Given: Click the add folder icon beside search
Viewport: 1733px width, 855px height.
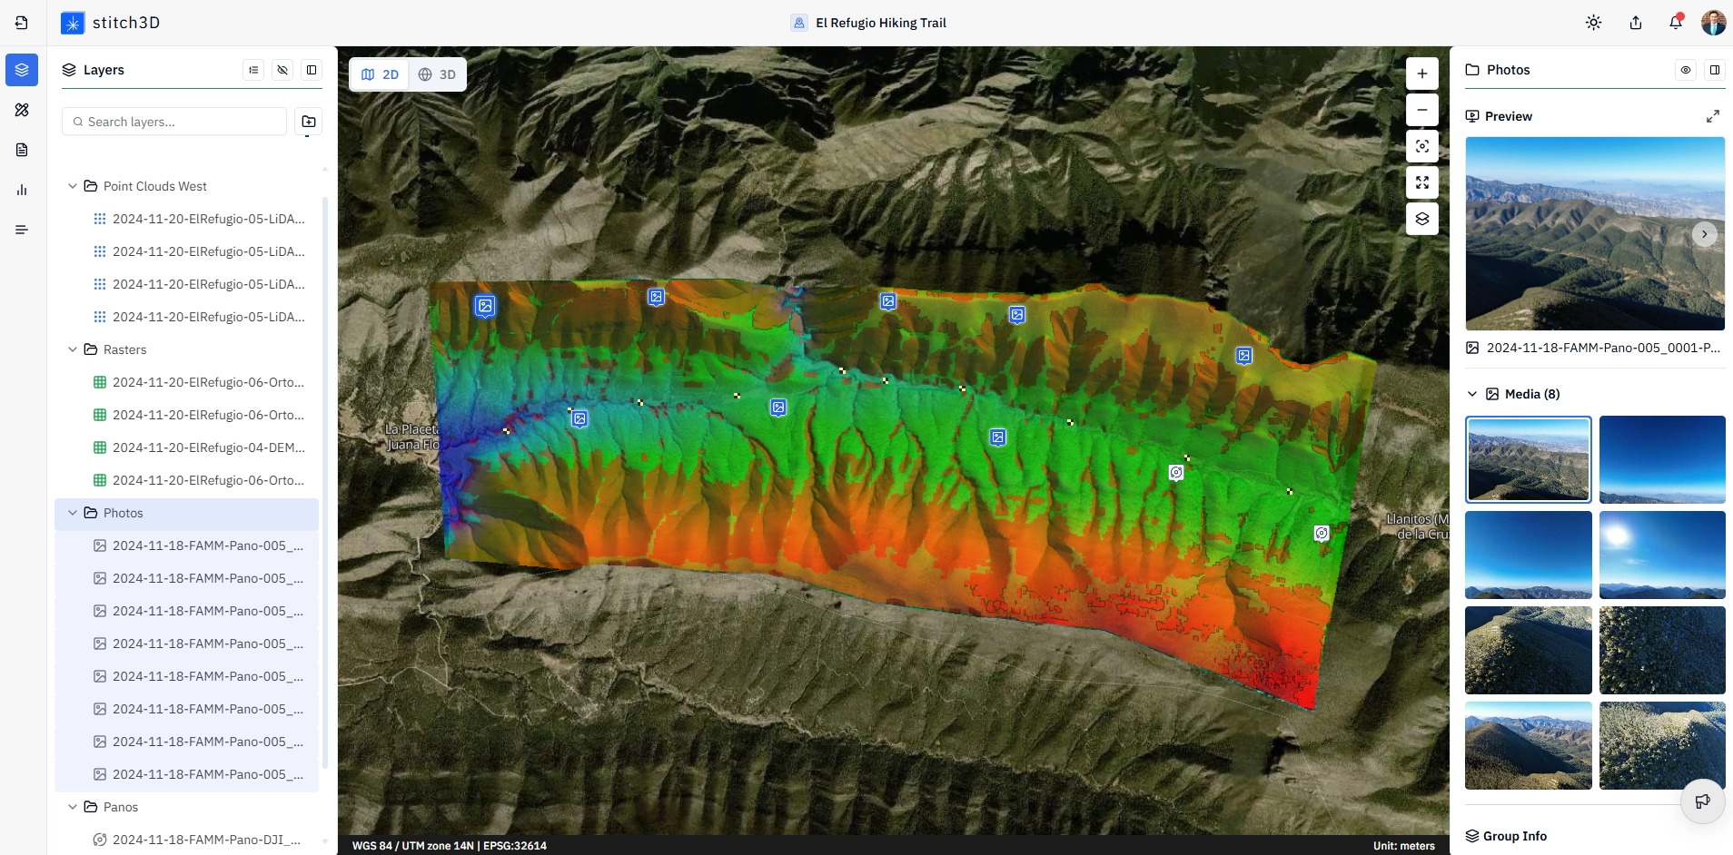Looking at the screenshot, I should pos(309,122).
